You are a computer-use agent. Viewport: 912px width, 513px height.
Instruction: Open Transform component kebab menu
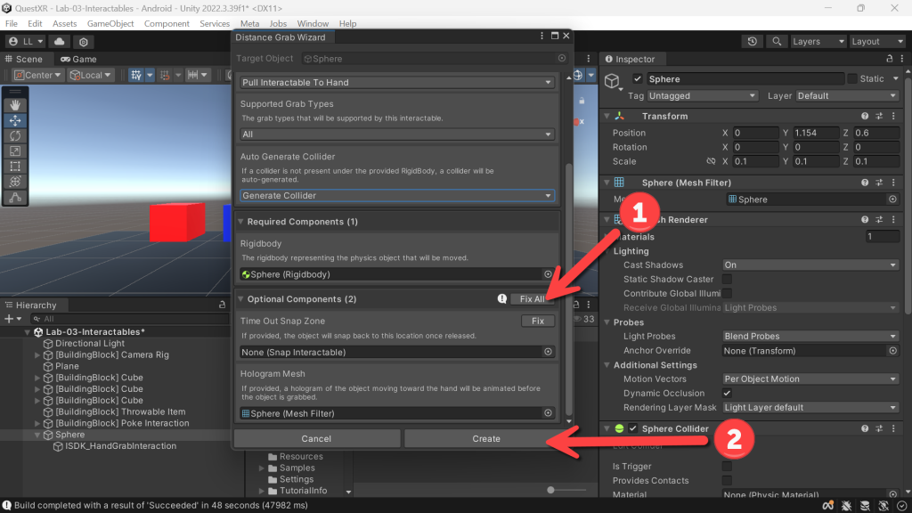893,117
